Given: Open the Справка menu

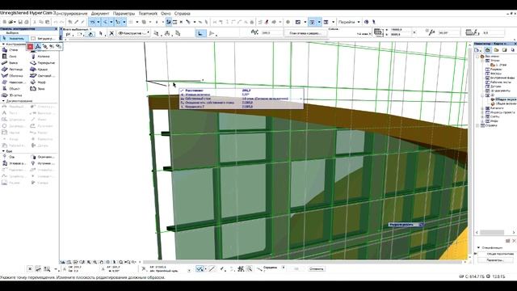Looking at the screenshot, I should click(183, 14).
